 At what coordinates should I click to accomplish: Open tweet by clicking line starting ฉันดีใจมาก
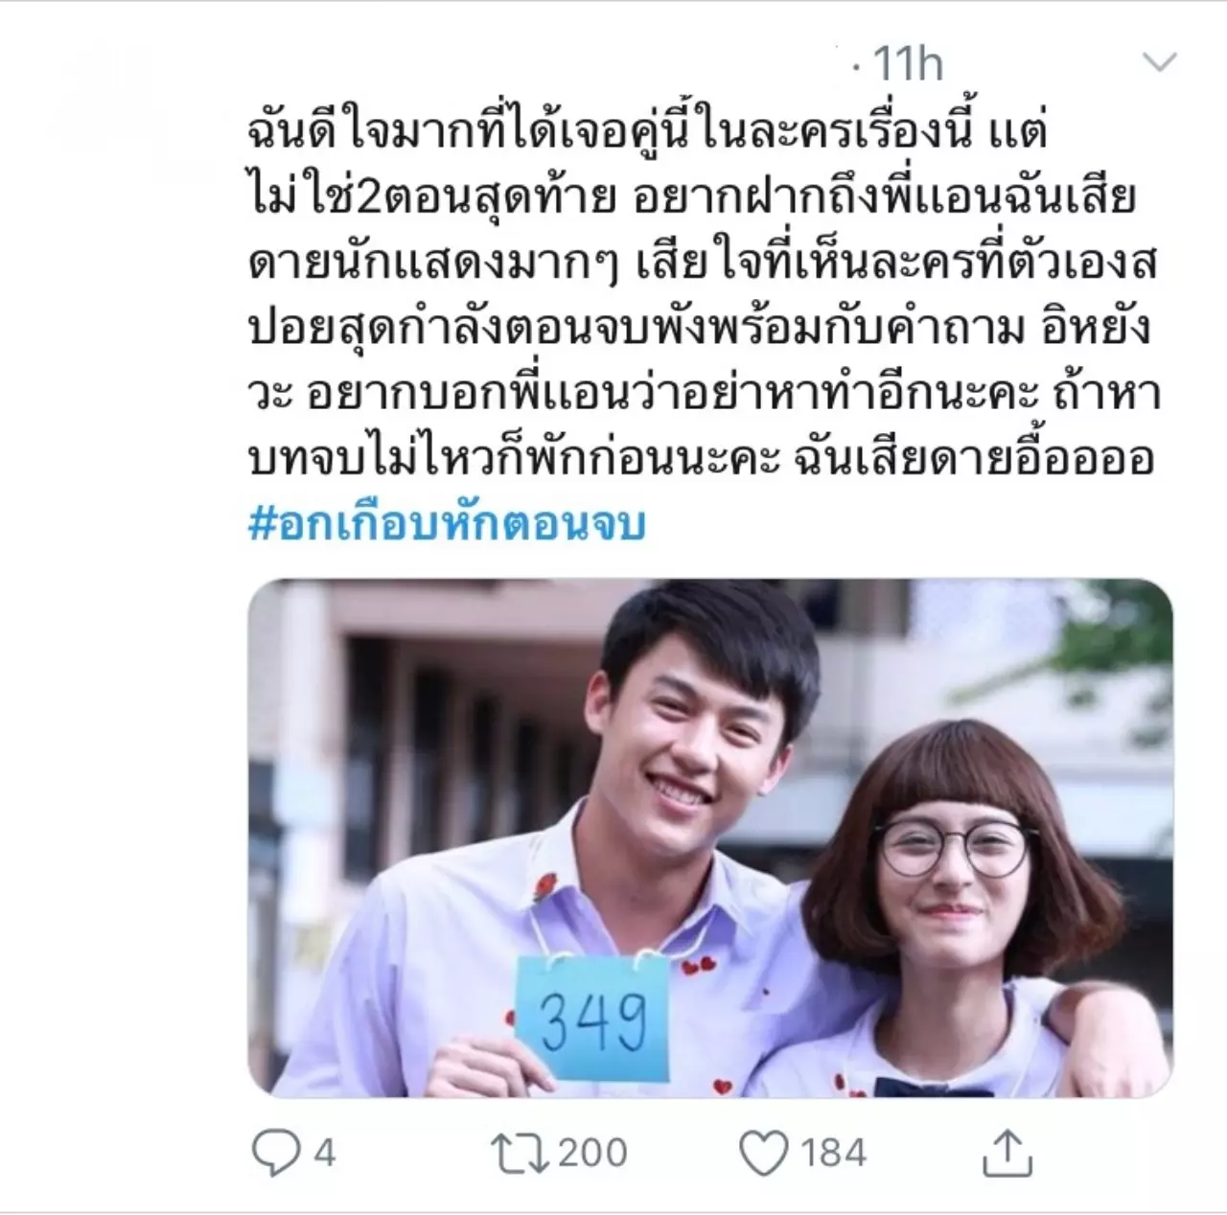click(646, 132)
